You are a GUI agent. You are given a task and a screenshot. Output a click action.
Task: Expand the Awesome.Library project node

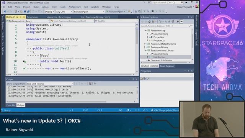click(x=145, y=47)
